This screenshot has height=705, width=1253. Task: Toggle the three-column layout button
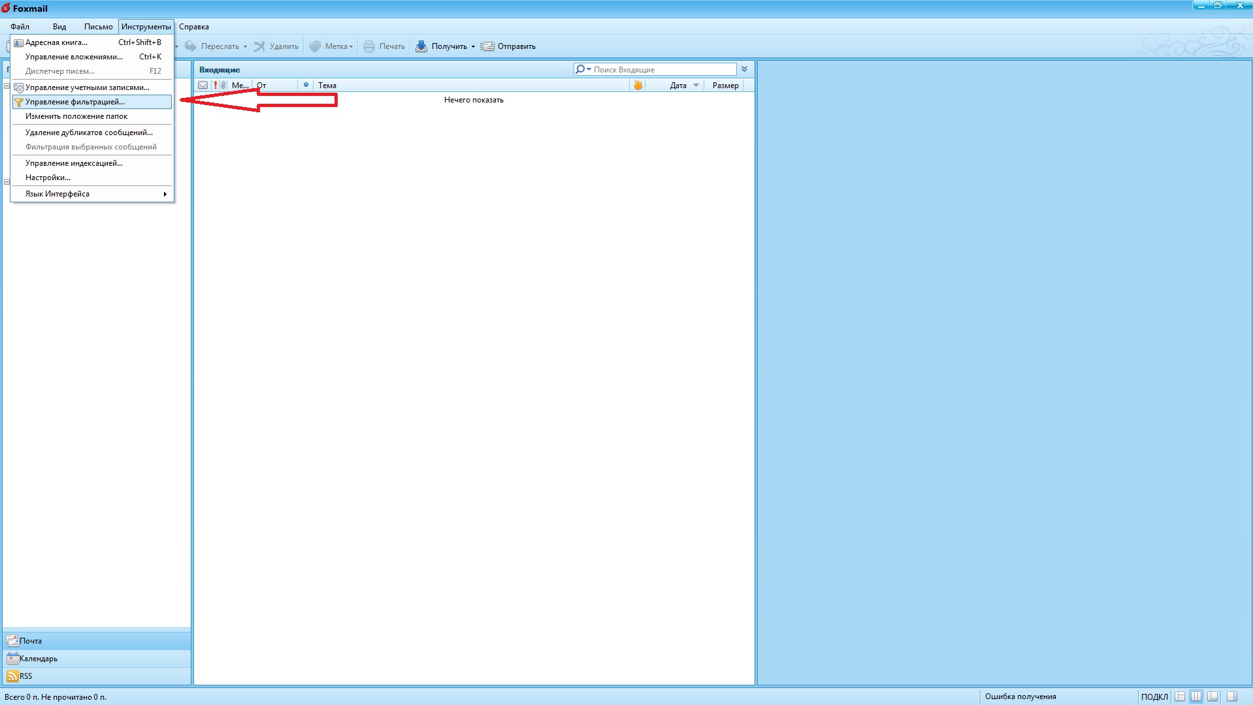[1196, 697]
